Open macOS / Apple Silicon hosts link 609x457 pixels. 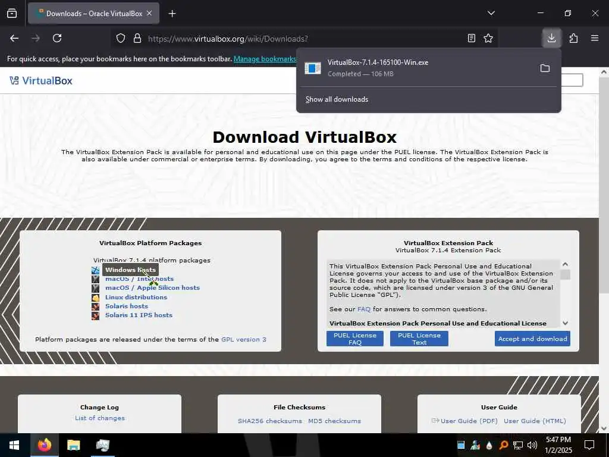click(153, 287)
